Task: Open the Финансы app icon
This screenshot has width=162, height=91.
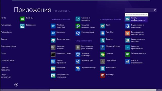Action: point(22,19)
